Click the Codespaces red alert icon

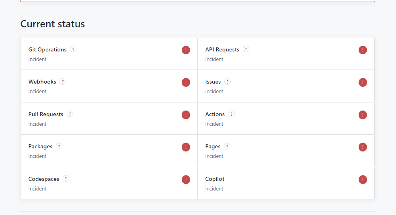click(186, 180)
